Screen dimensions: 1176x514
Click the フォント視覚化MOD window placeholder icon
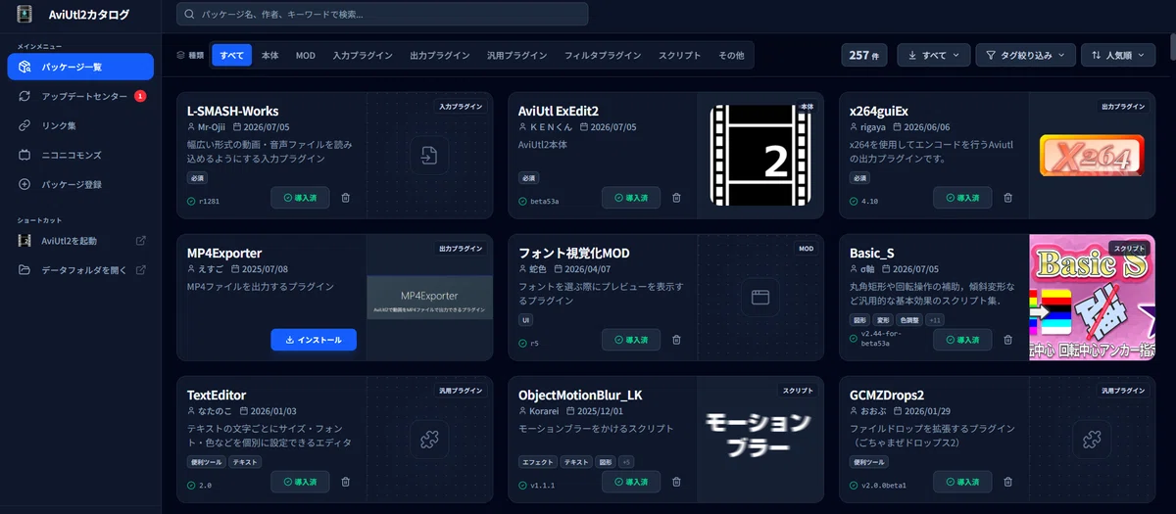[759, 296]
